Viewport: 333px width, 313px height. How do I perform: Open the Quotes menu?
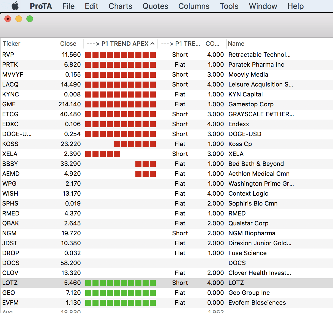click(155, 6)
